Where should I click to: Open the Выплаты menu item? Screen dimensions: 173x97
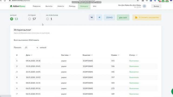point(49,6)
